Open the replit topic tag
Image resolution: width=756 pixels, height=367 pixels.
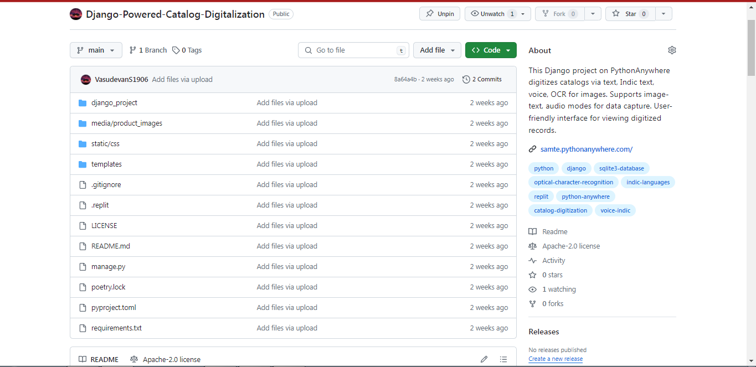point(541,197)
